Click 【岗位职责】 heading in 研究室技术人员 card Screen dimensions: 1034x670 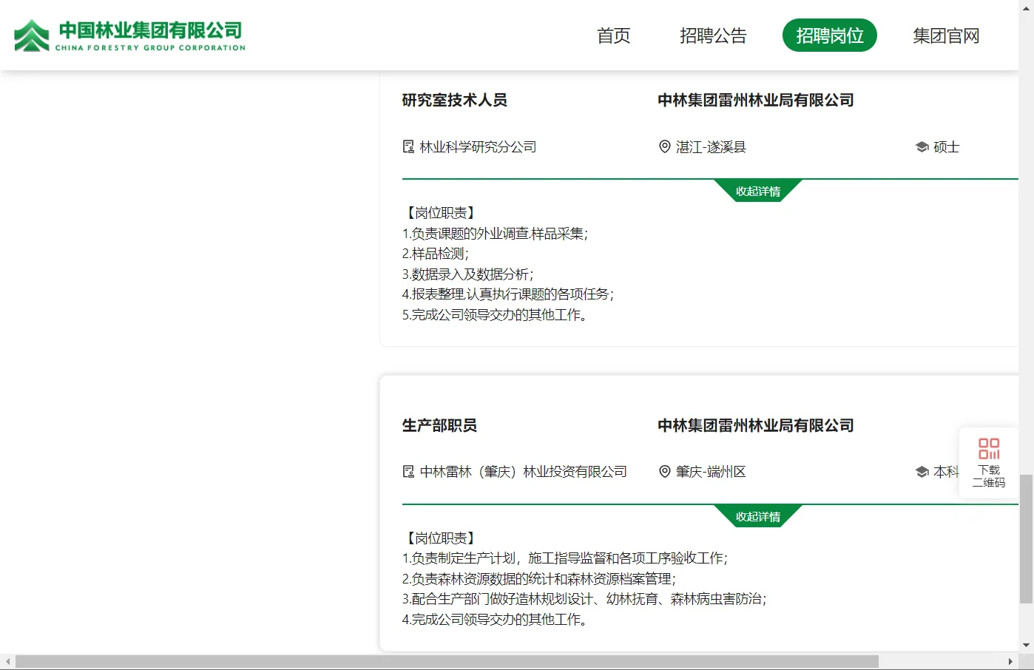440,213
